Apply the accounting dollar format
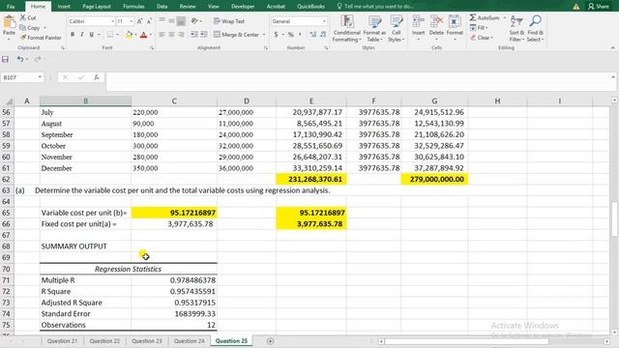This screenshot has height=348, width=619. coord(276,35)
